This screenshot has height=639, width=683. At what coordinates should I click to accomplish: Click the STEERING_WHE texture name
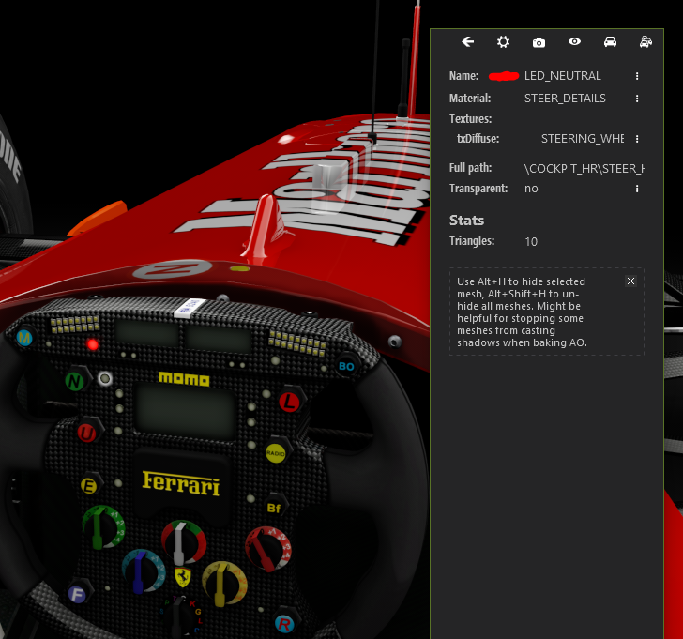coord(583,139)
